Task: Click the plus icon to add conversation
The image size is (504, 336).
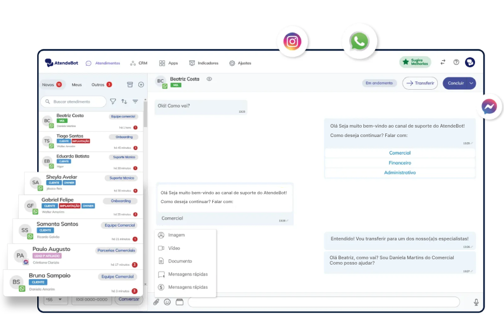Action: pyautogui.click(x=141, y=84)
